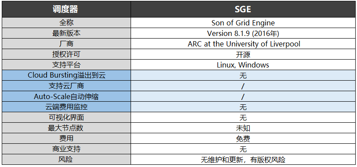This screenshot has height=167, width=357.
Task: Click the 云端费用监控 label cell
Action: (x=66, y=107)
